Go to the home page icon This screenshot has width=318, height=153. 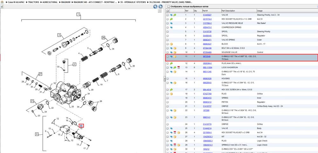click(x=2, y=2)
